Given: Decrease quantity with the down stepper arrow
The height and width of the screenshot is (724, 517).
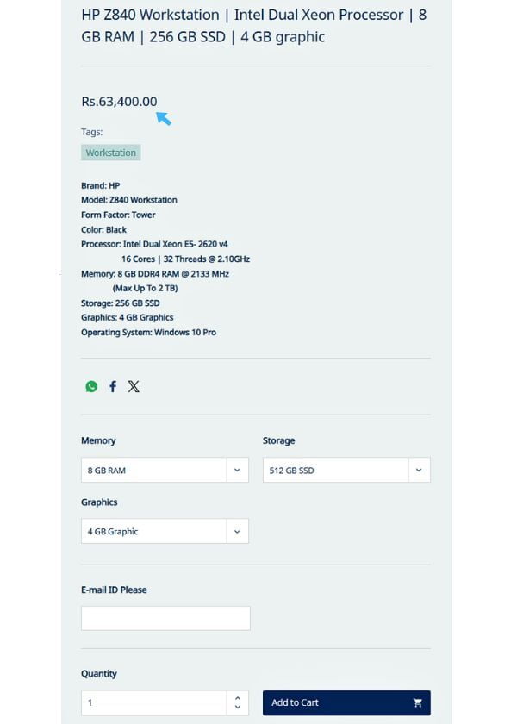Looking at the screenshot, I should (x=238, y=708).
